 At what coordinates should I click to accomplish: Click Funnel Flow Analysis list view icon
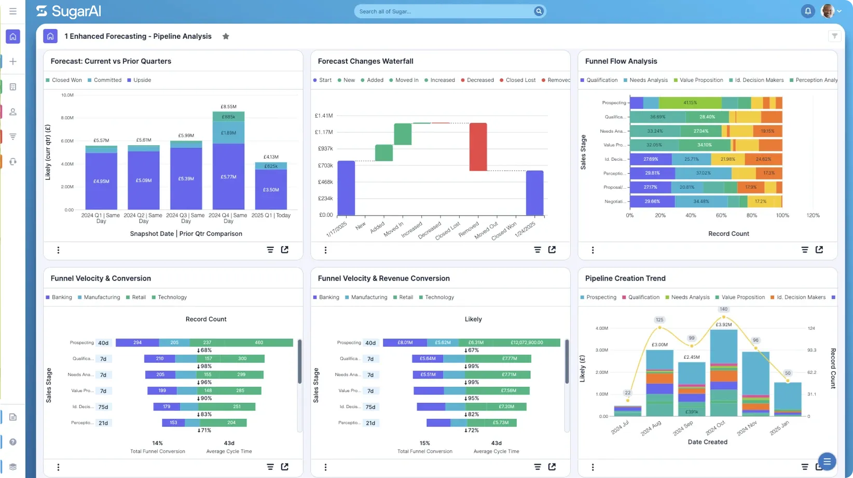pyautogui.click(x=805, y=250)
